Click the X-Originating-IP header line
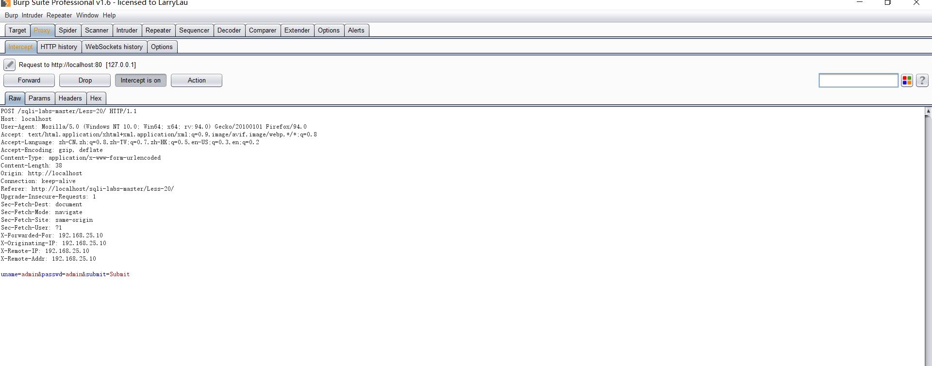 pos(53,243)
